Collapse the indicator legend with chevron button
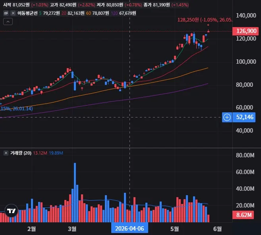This screenshot has width=261, height=235. pyautogui.click(x=8, y=22)
